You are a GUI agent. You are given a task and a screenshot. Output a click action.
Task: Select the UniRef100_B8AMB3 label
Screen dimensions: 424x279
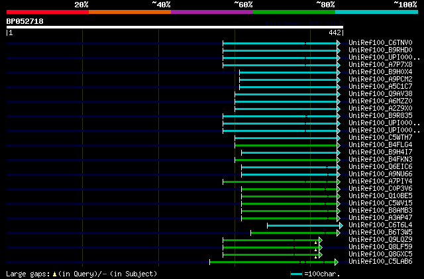coord(380,211)
